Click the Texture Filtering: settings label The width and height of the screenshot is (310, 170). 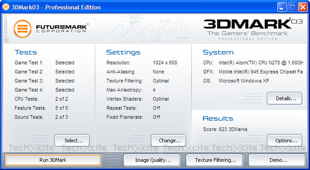[x=125, y=81]
